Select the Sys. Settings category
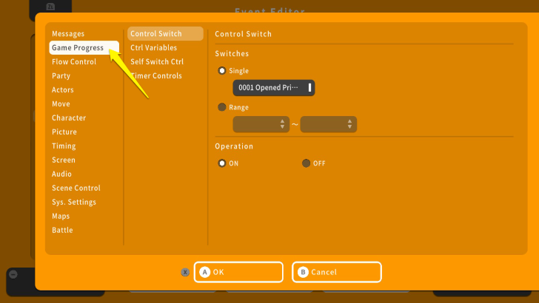 pos(74,202)
